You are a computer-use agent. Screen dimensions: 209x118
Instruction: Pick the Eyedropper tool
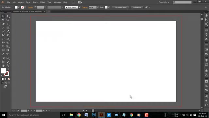pyautogui.click(x=3, y=54)
